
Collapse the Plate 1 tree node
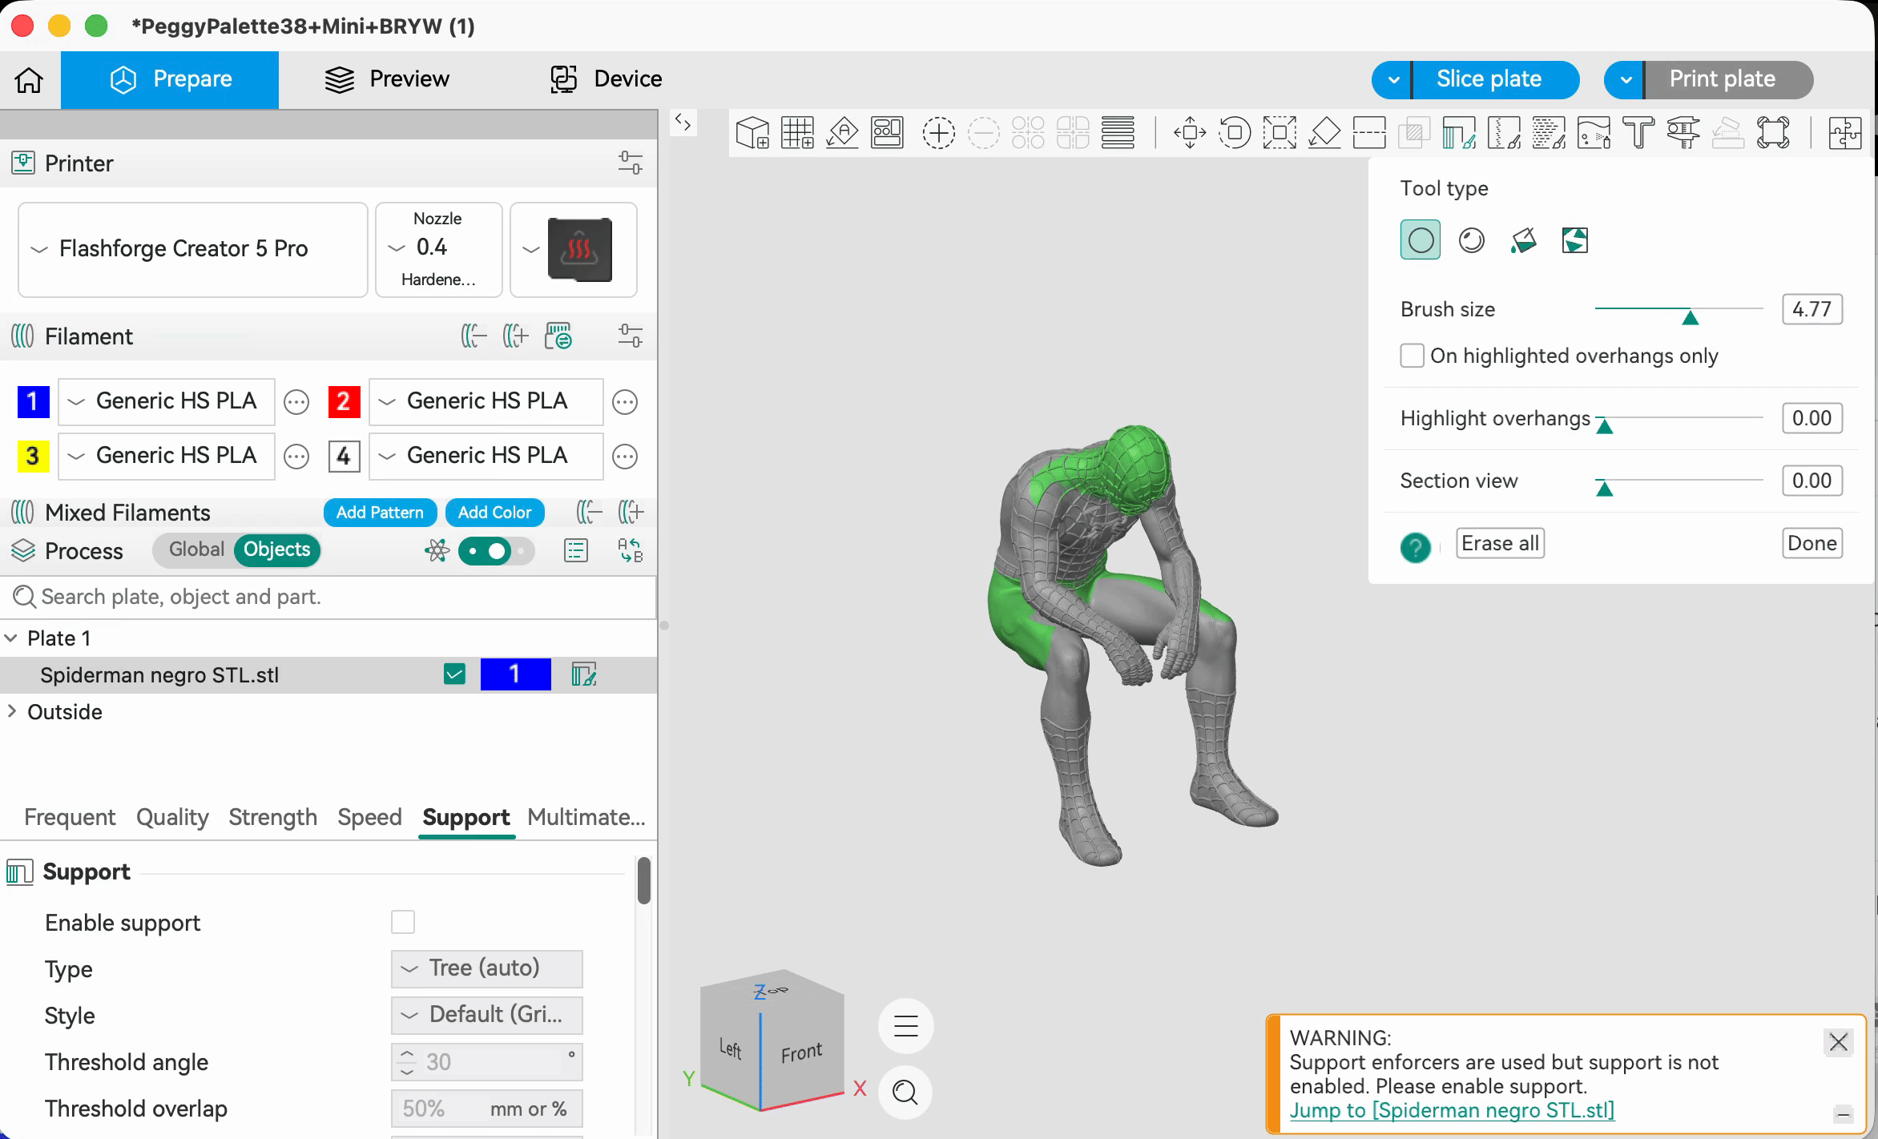(11, 638)
